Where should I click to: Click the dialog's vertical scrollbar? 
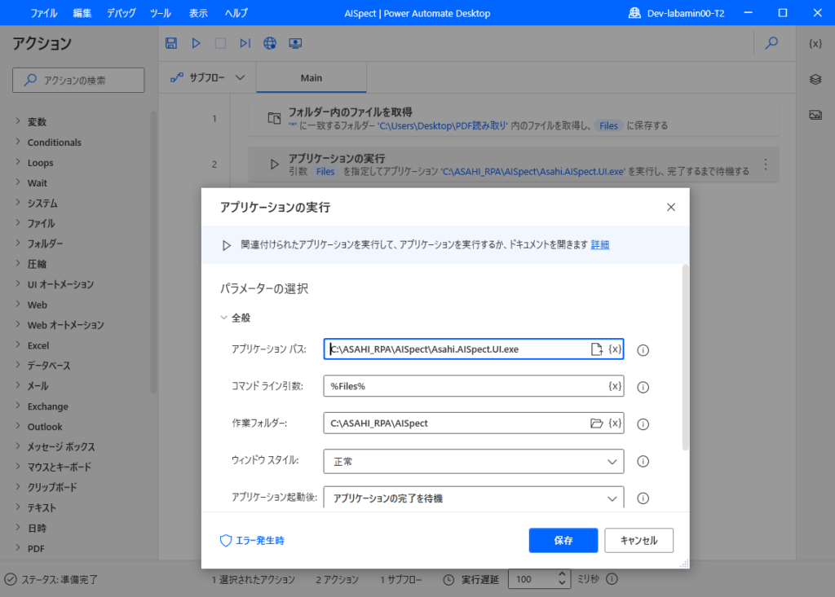[x=685, y=357]
